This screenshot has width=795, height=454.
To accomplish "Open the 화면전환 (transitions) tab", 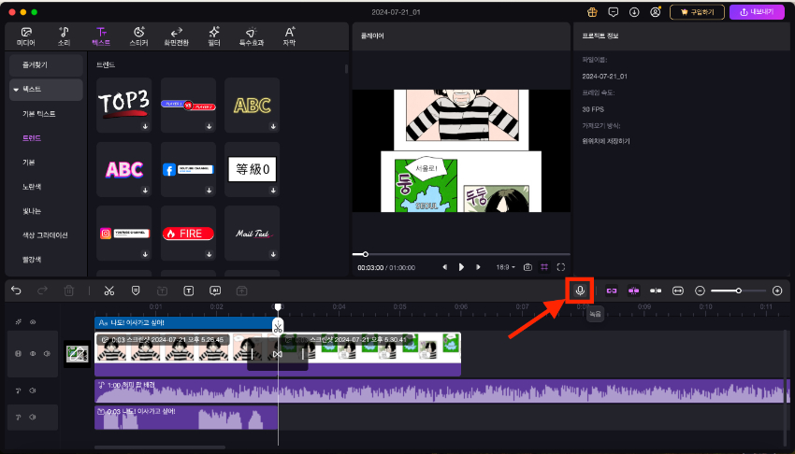I will click(x=176, y=36).
